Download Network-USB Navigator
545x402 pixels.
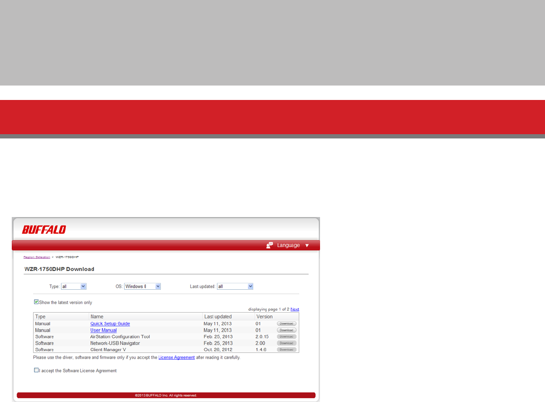tap(287, 343)
